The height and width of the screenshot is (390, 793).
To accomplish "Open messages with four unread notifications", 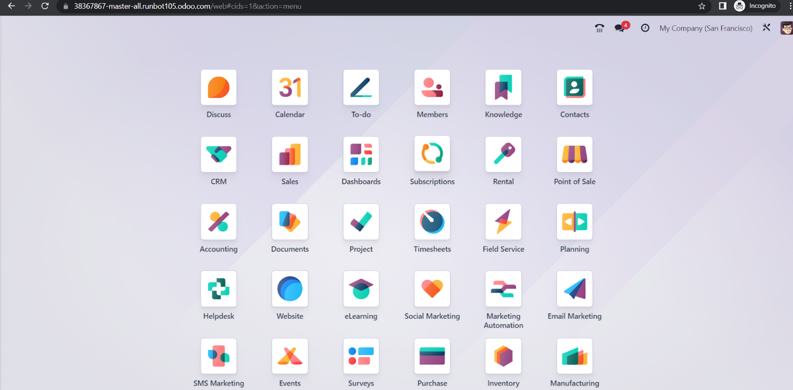I will coord(620,28).
